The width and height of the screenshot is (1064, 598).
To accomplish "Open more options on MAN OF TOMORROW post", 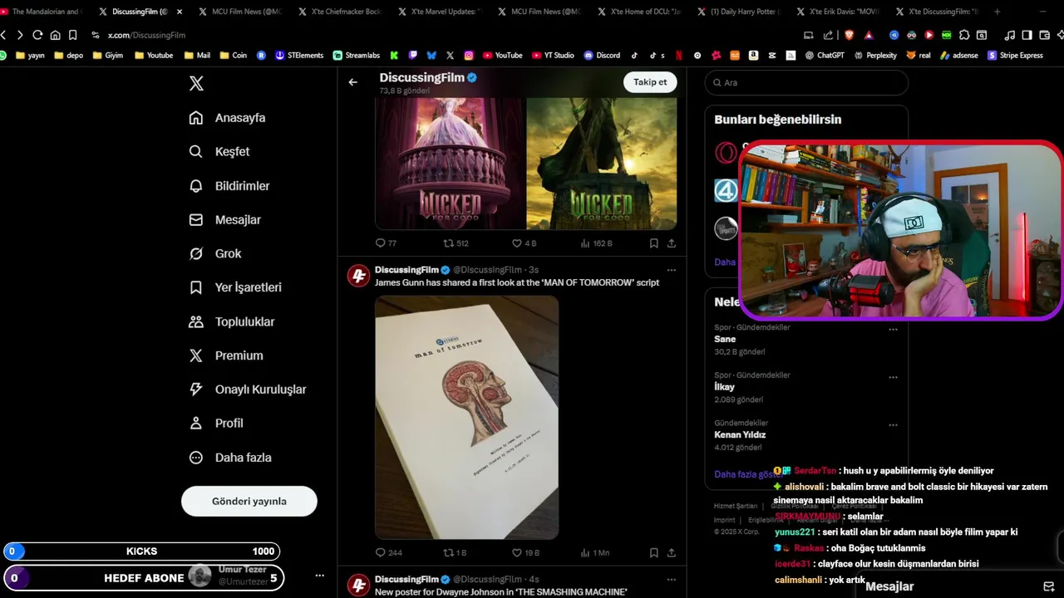I will (672, 270).
